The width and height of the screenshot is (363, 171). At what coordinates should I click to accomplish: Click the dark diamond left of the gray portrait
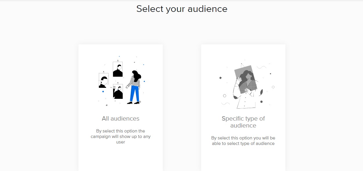tap(220, 78)
